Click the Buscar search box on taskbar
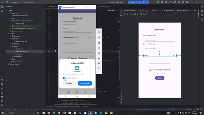 pos(20,113)
